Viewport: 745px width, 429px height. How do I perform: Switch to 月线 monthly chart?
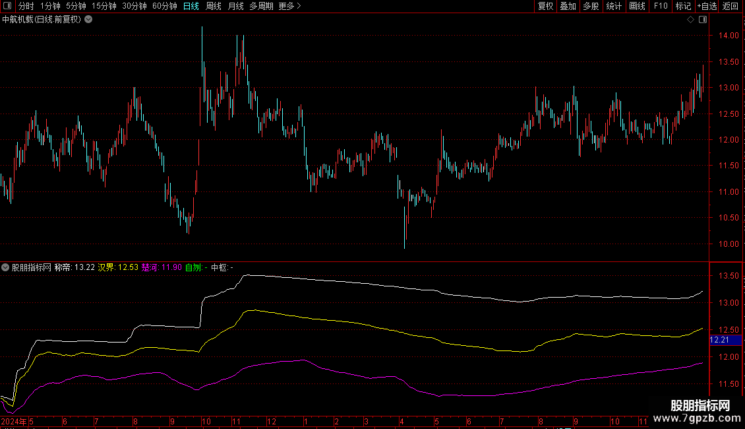[x=235, y=6]
